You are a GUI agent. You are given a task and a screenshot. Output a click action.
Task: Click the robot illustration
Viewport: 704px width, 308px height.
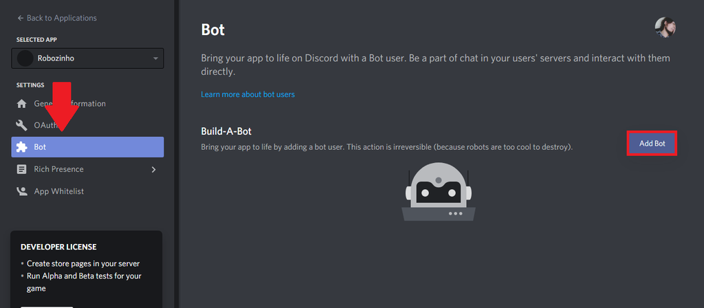click(x=438, y=192)
